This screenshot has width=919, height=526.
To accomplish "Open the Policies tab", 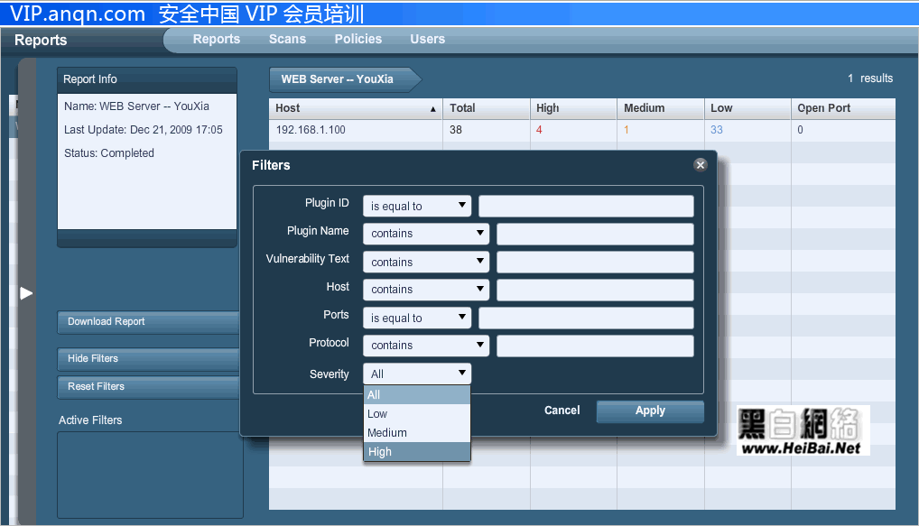I will point(357,39).
